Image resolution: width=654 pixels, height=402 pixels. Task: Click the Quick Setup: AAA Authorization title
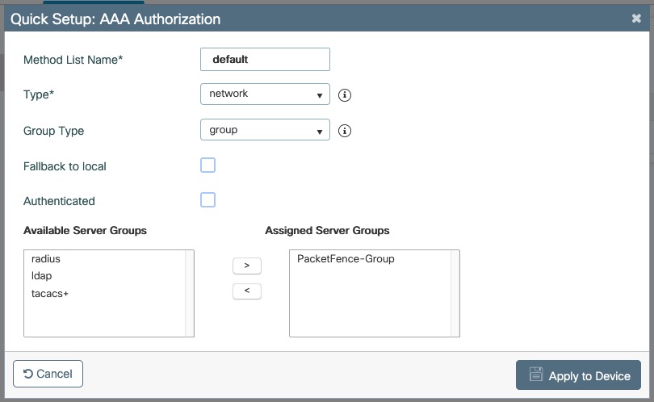pyautogui.click(x=115, y=19)
